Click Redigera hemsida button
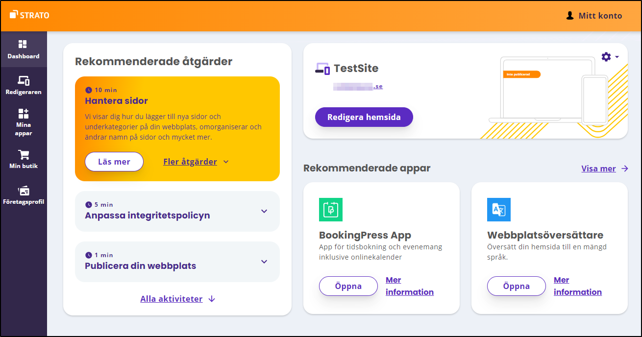 click(364, 117)
